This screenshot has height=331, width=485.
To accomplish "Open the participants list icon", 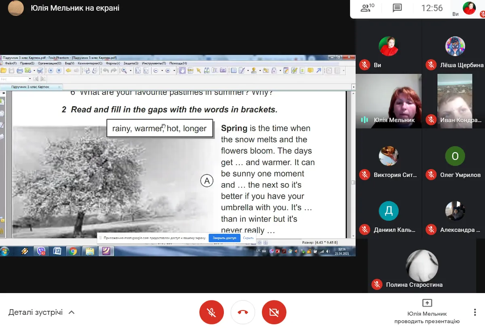I will coord(367,8).
